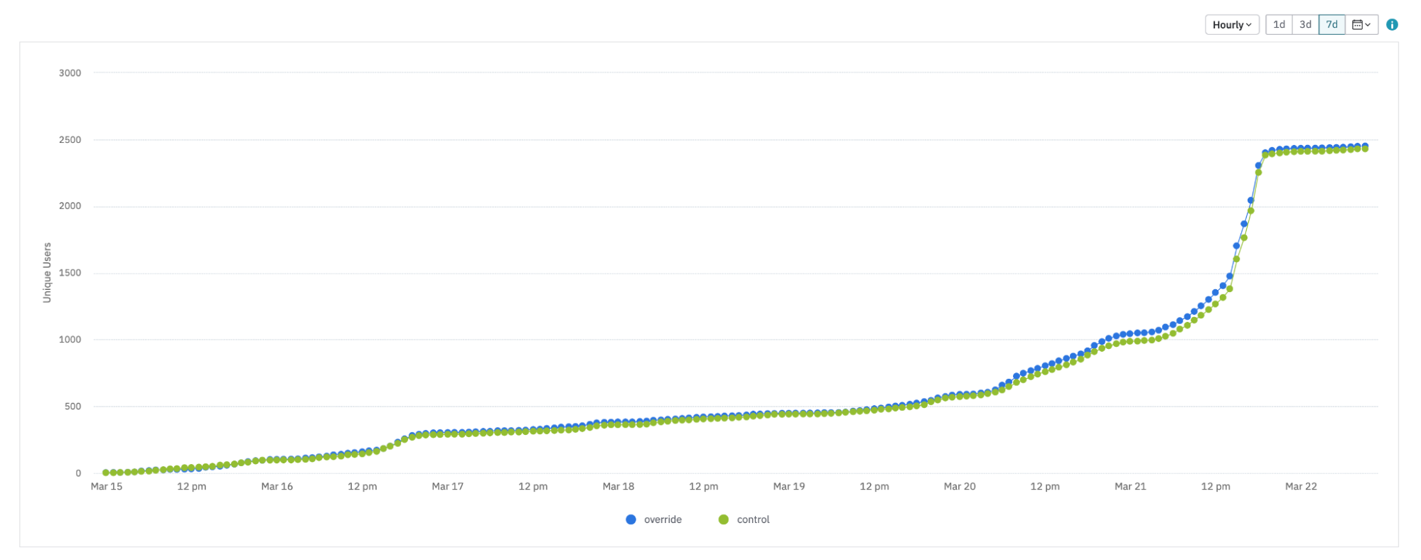This screenshot has height=560, width=1421.
Task: Click the Mar 15 x-axis label
Action: coord(107,487)
